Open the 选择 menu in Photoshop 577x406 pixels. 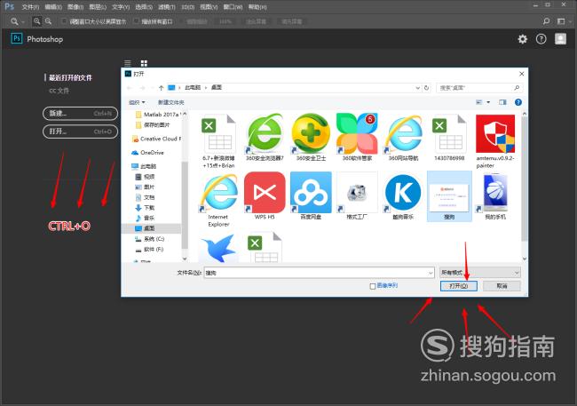pyautogui.click(x=144, y=7)
